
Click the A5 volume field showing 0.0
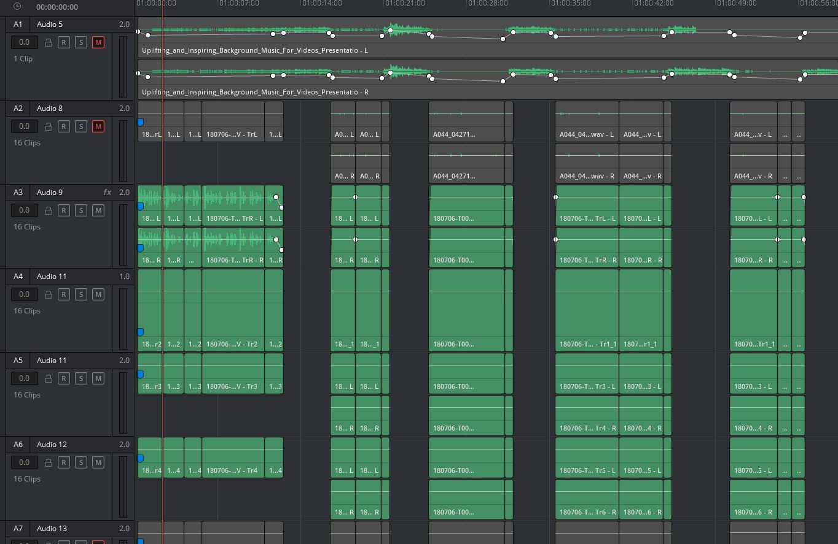[x=25, y=378]
